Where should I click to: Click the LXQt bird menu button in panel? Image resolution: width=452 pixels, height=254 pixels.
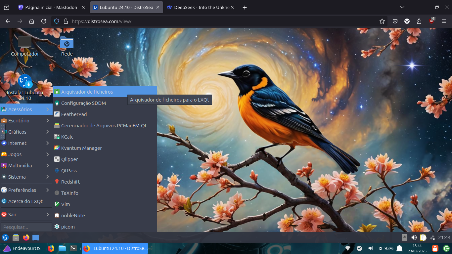coord(5,237)
